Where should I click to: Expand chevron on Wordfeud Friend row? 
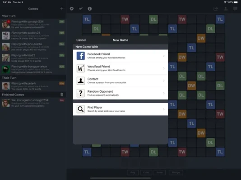(164, 68)
